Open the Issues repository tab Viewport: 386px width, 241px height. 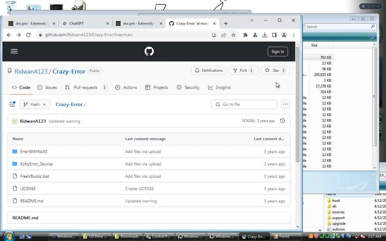[47, 87]
